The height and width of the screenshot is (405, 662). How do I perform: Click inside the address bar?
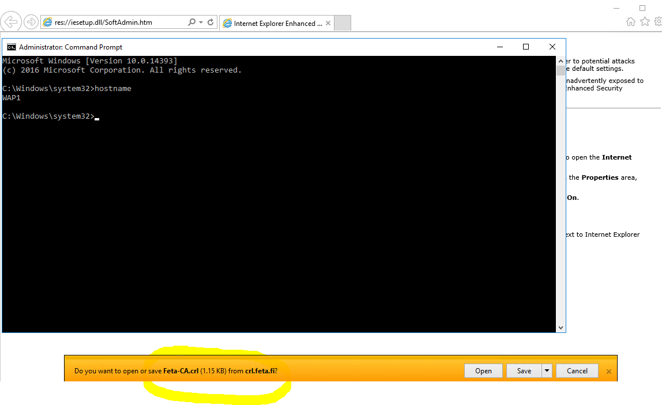click(x=115, y=21)
